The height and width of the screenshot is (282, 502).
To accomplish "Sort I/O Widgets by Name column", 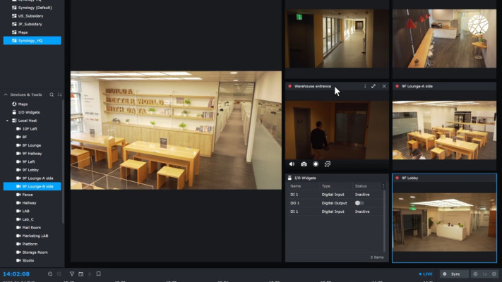I will 296,186.
